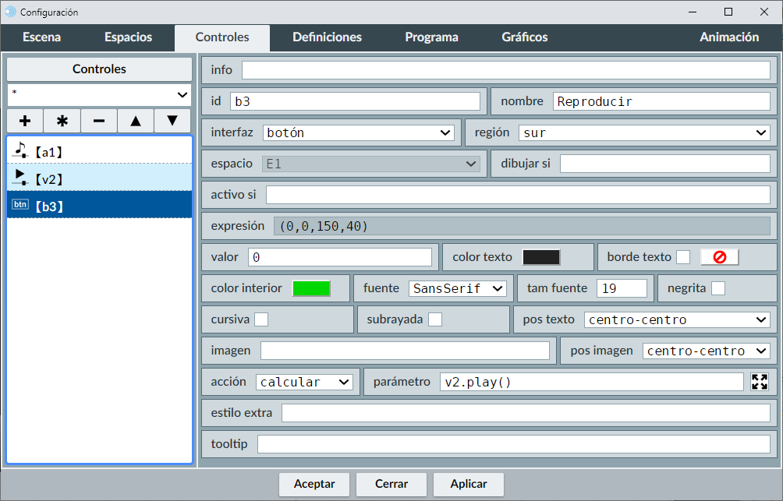Enable the negrita checkbox
Viewport: 783px width, 501px height.
[x=718, y=288]
